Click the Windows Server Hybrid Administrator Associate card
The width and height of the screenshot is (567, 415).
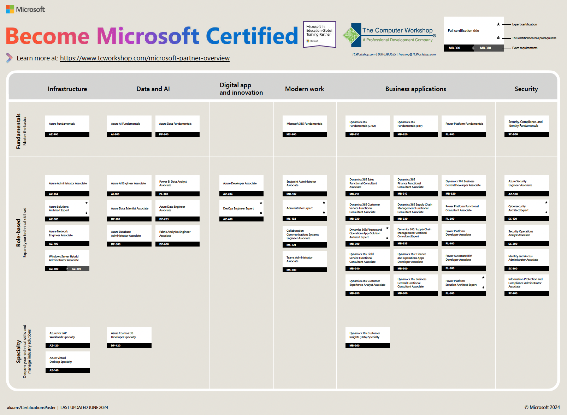click(67, 261)
